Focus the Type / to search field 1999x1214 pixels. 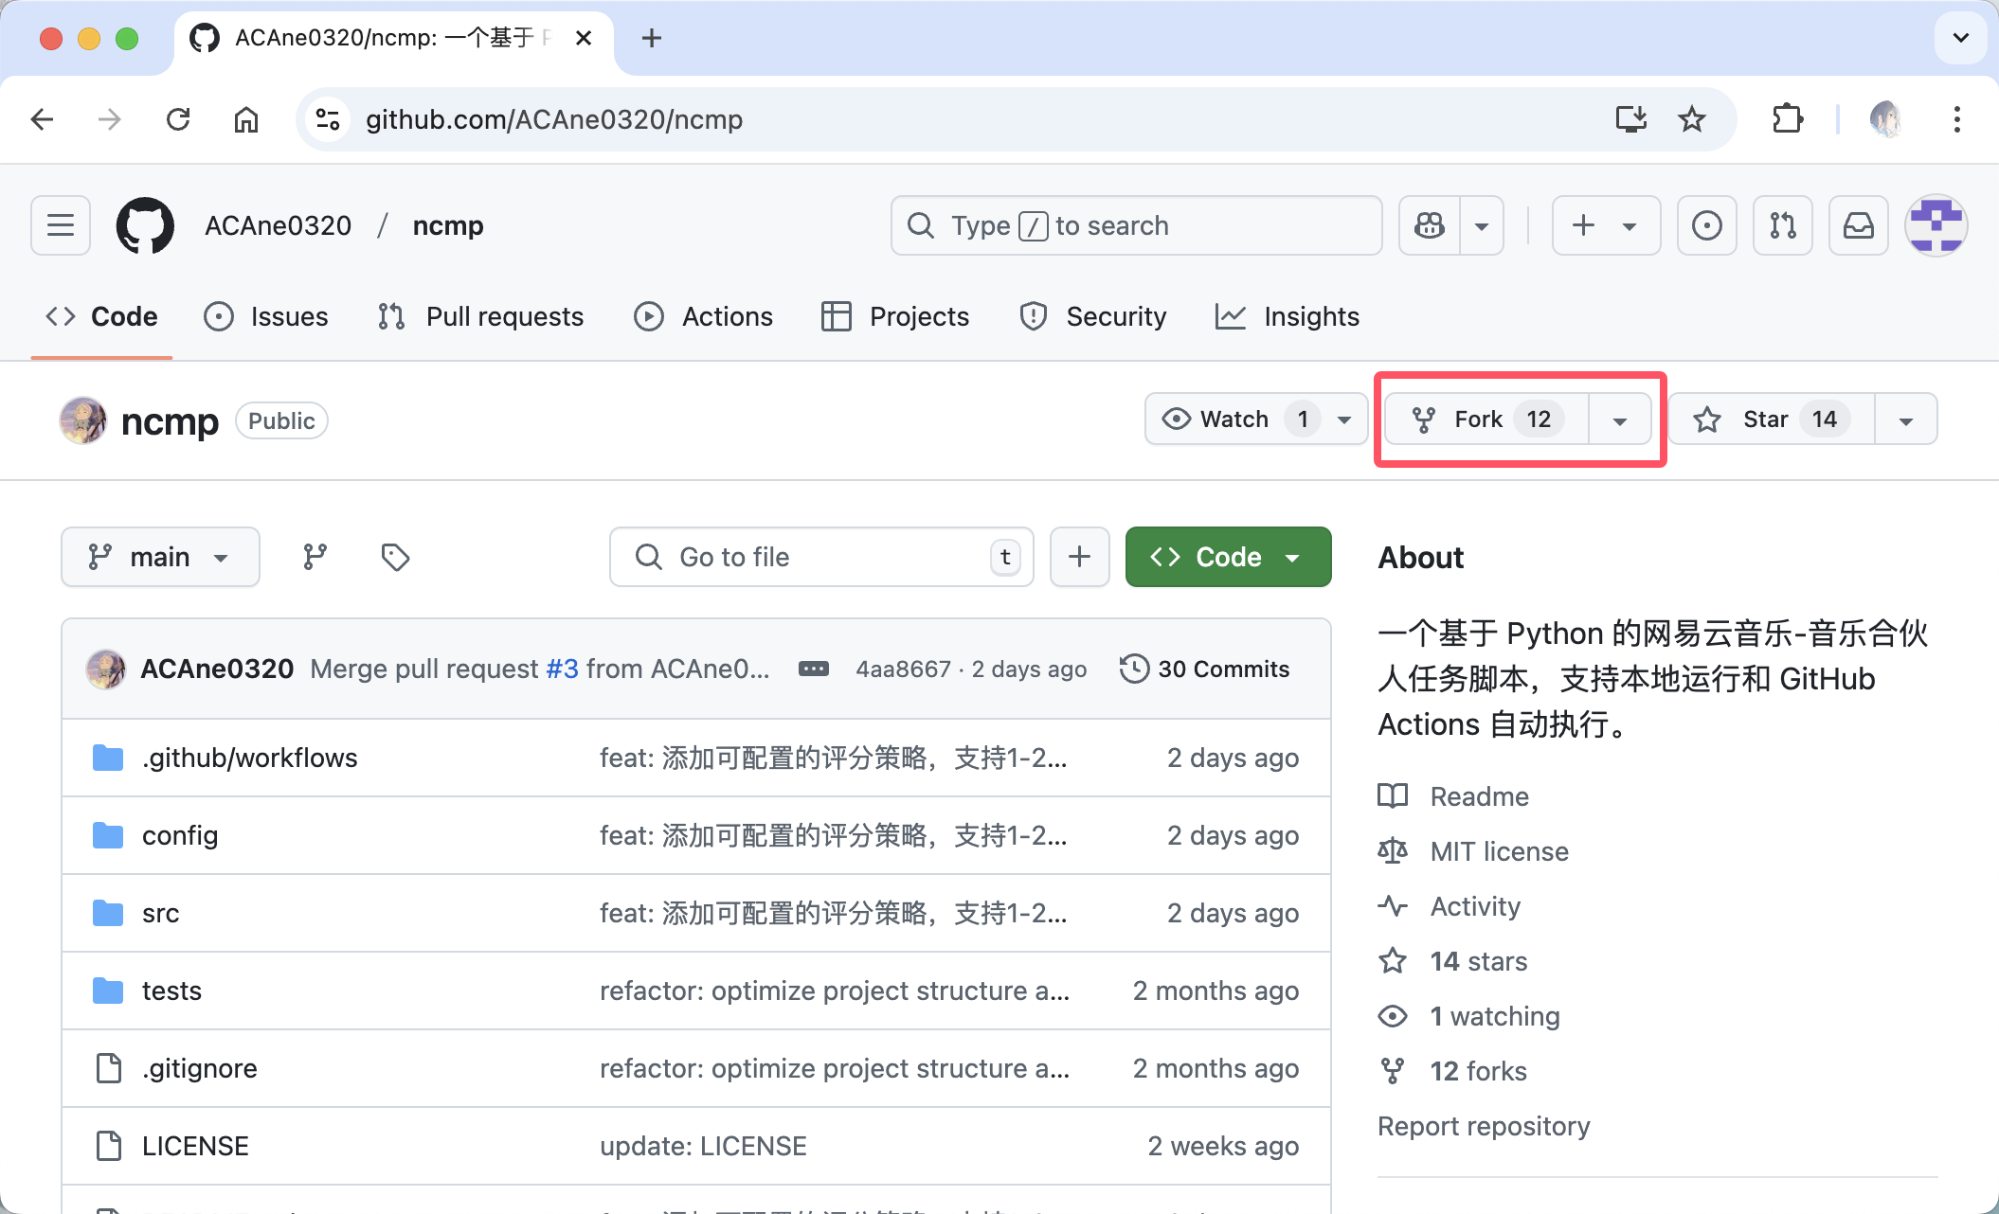click(x=1136, y=225)
